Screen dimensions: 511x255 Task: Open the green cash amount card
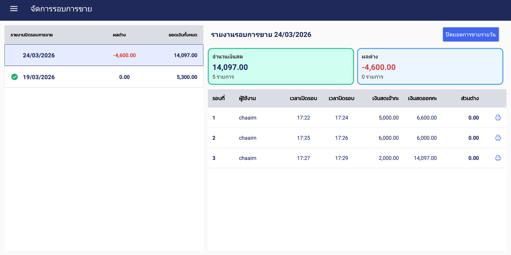point(281,66)
